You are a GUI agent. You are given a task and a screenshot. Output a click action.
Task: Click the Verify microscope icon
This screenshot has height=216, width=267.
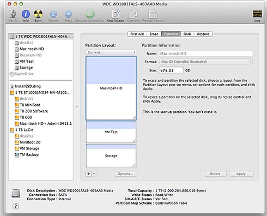pyautogui.click(x=13, y=14)
